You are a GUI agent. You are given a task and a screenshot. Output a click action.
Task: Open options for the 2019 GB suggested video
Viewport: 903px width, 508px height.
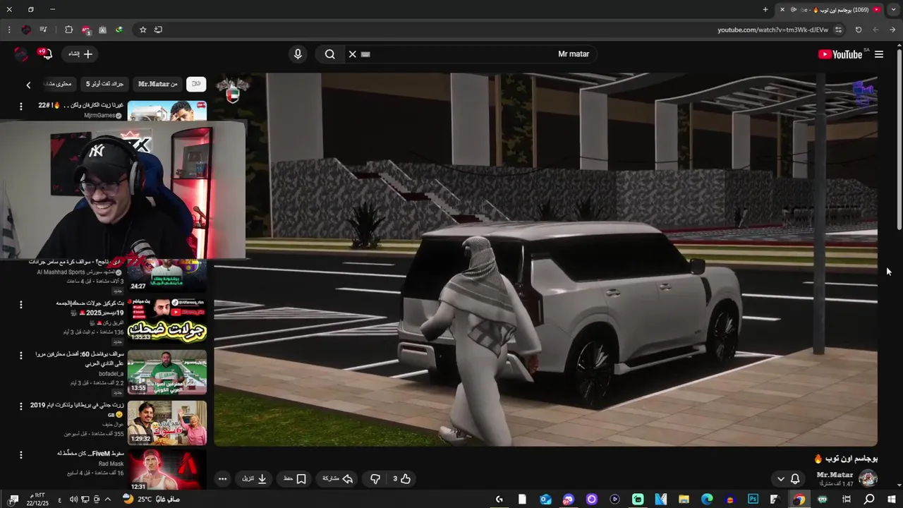coord(21,406)
